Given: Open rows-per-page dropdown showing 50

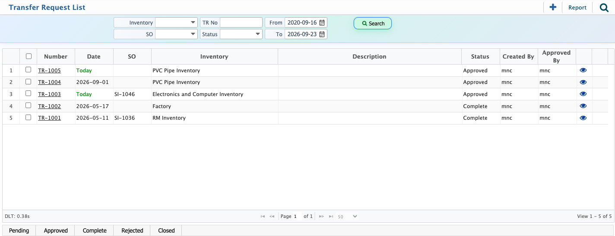Looking at the screenshot, I should (347, 216).
